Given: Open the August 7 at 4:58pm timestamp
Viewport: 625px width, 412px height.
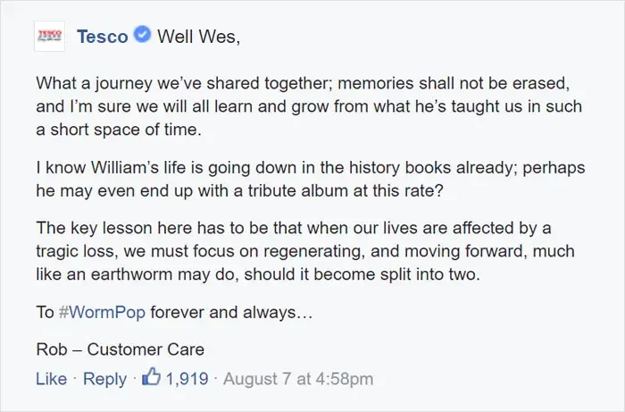Looking at the screenshot, I should 298,379.
